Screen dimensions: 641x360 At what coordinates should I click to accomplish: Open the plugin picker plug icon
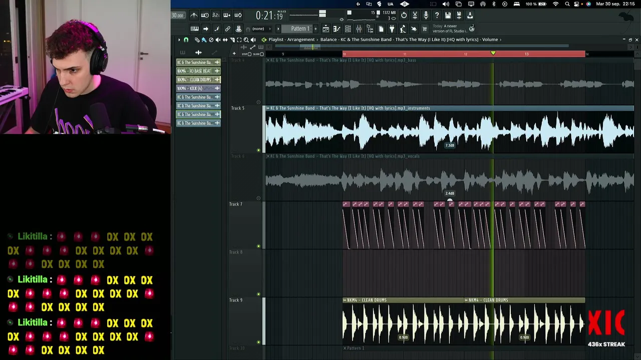coord(392,28)
